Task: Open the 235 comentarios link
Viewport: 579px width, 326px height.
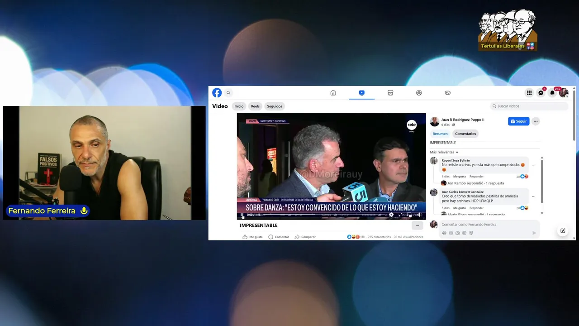Action: (x=379, y=237)
